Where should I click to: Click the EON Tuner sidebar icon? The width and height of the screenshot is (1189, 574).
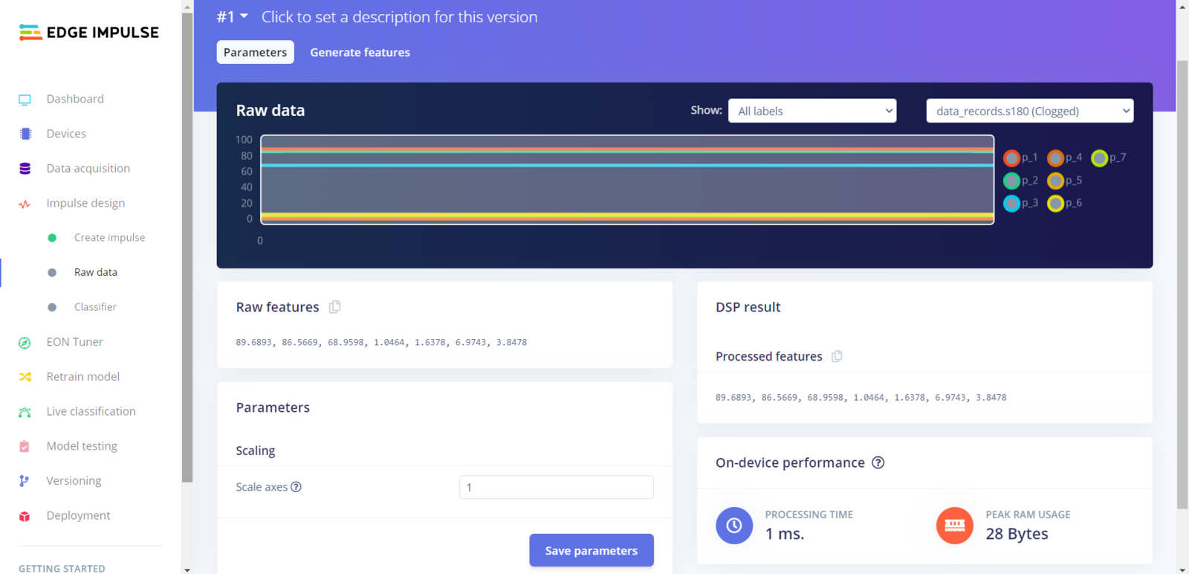25,343
